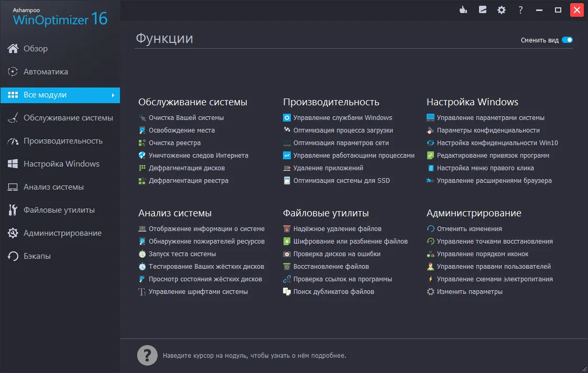Click the Поиск дубликатов файлов icon
This screenshot has width=588, height=373.
pyautogui.click(x=287, y=292)
